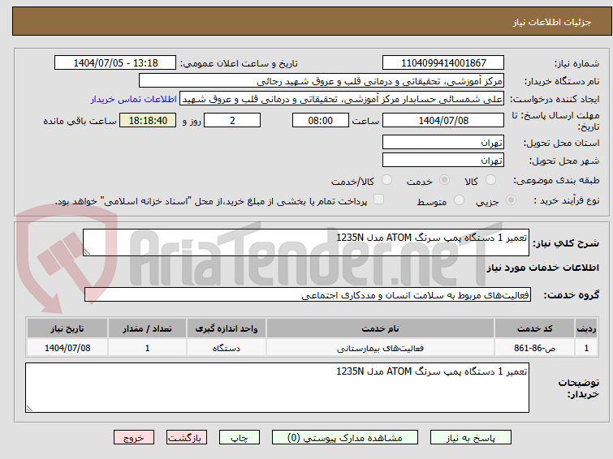Click the چاپ print button
The width and height of the screenshot is (613, 459).
tap(240, 438)
